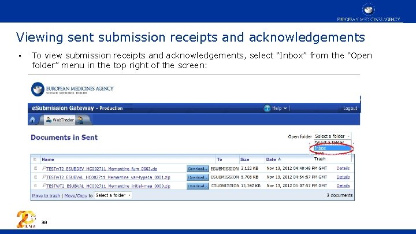Viewport: 416px width, 234px height.
Task: Open the Memantine_initial-maa_0000.zip file link
Action: coord(108,186)
